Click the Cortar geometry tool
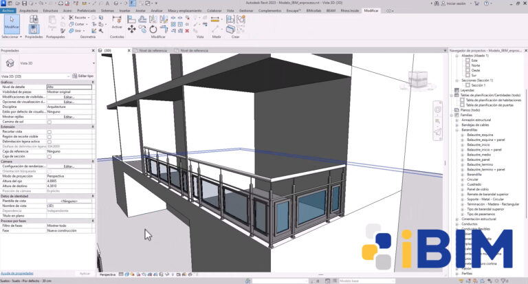 pyautogui.click(x=78, y=23)
